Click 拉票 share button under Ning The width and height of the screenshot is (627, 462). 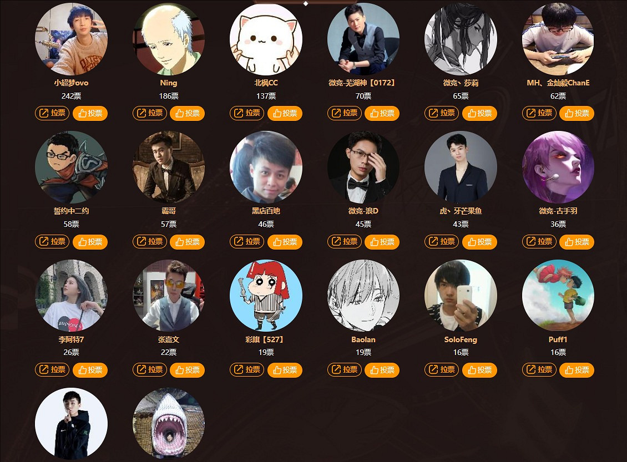pos(150,114)
